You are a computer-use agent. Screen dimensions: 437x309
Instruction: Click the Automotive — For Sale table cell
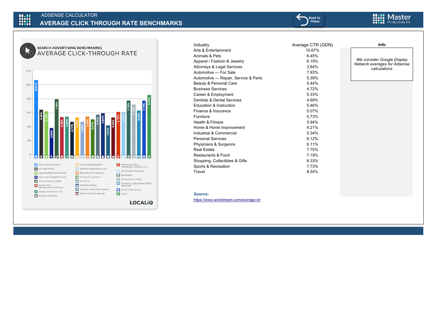click(214, 73)
